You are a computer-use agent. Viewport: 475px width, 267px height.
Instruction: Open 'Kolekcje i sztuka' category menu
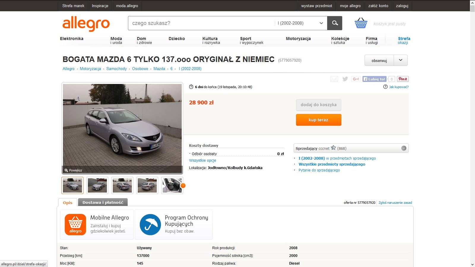click(340, 41)
